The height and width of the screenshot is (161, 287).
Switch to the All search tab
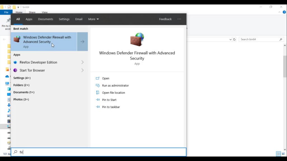(x=18, y=19)
